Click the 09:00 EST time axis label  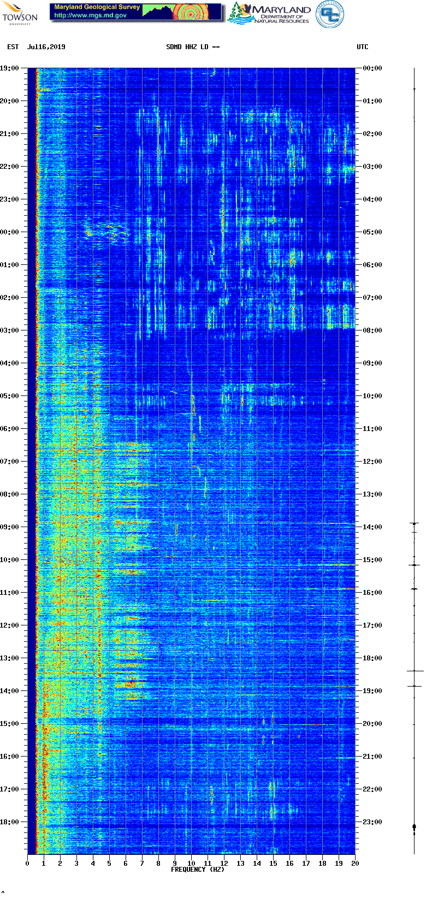[x=10, y=527]
